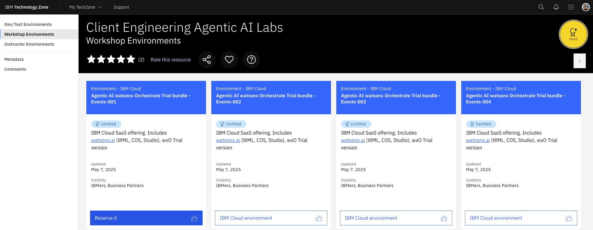Select Dev/Test Environments in sidebar
Screen dimensions: 593x230
tap(39, 24)
